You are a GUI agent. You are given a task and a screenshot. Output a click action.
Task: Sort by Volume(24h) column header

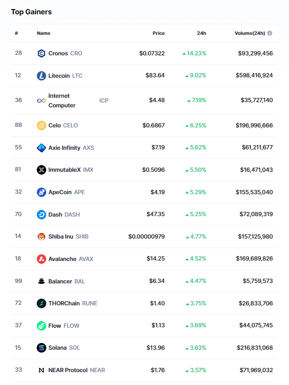[x=250, y=33]
